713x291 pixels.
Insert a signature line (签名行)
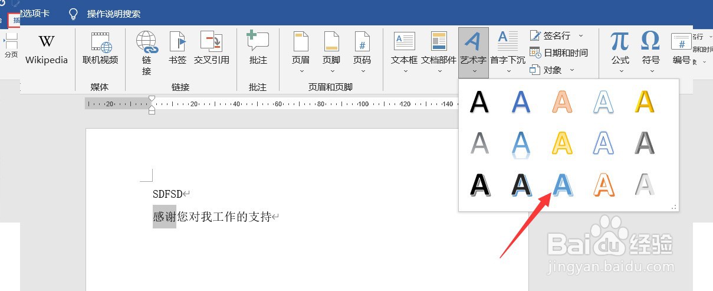tap(549, 36)
